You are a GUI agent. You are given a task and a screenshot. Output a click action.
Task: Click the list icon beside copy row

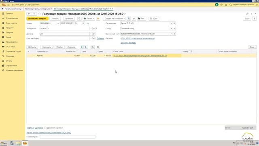tap(98, 47)
